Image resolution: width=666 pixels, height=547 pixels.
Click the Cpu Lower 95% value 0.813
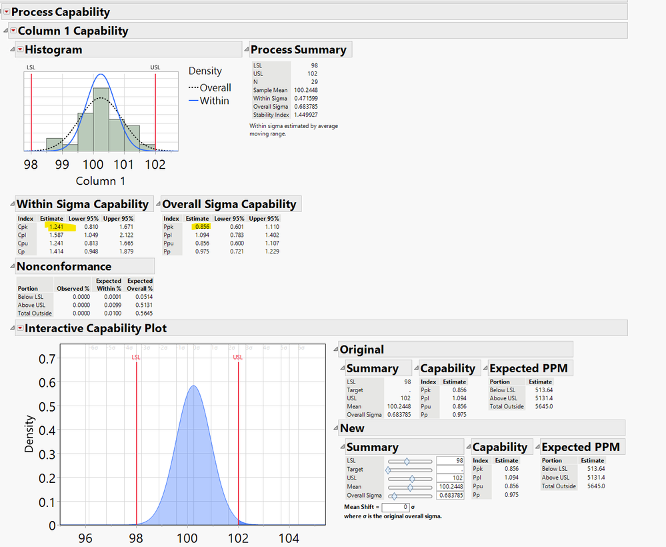(91, 243)
